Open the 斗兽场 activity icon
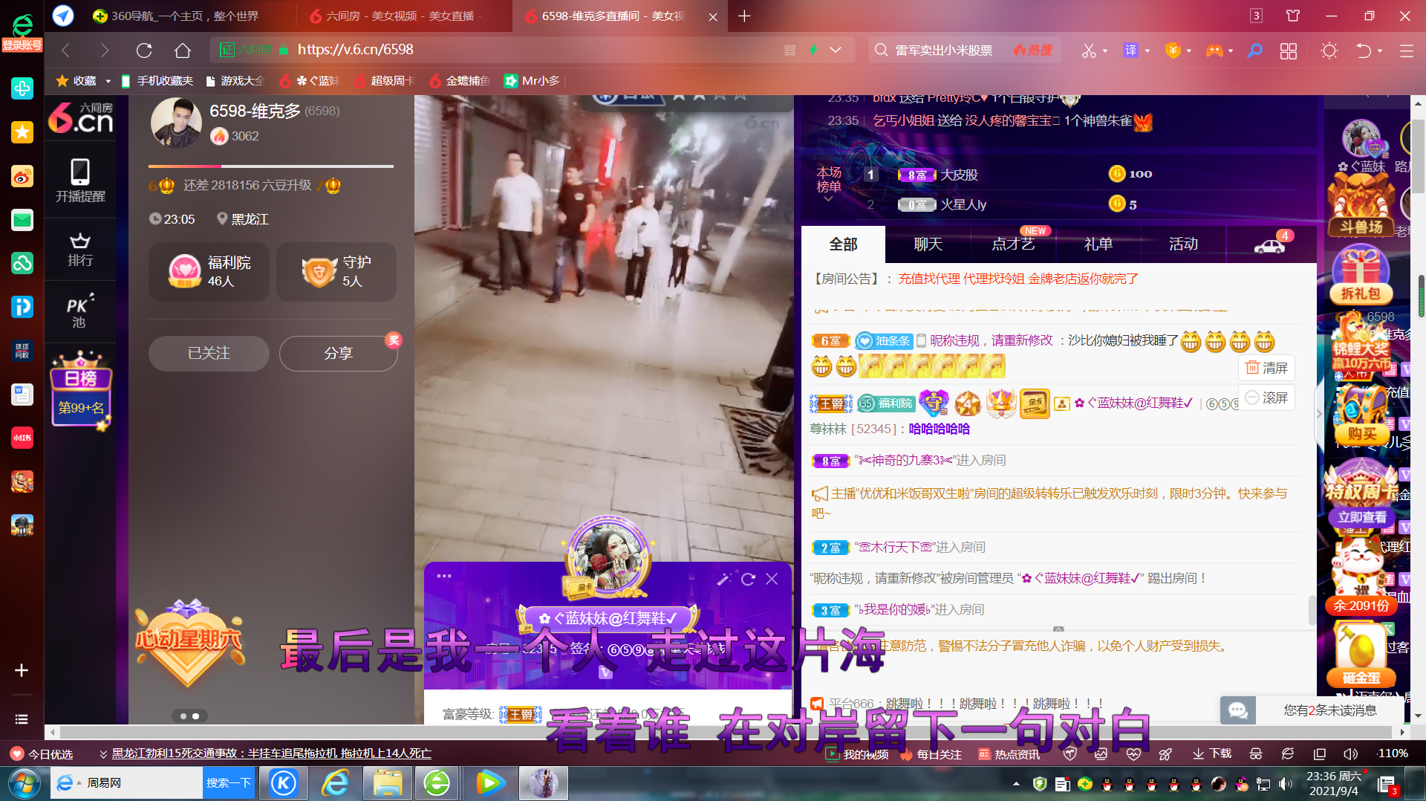Viewport: 1426px width, 801px height. point(1361,207)
